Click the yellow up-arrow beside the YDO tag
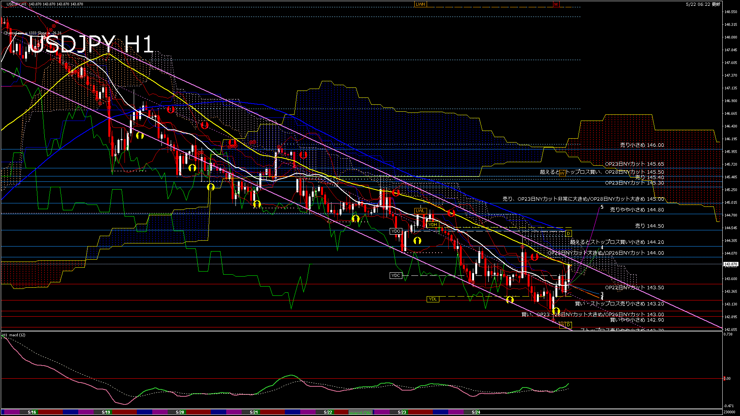The image size is (740, 416). click(417, 241)
